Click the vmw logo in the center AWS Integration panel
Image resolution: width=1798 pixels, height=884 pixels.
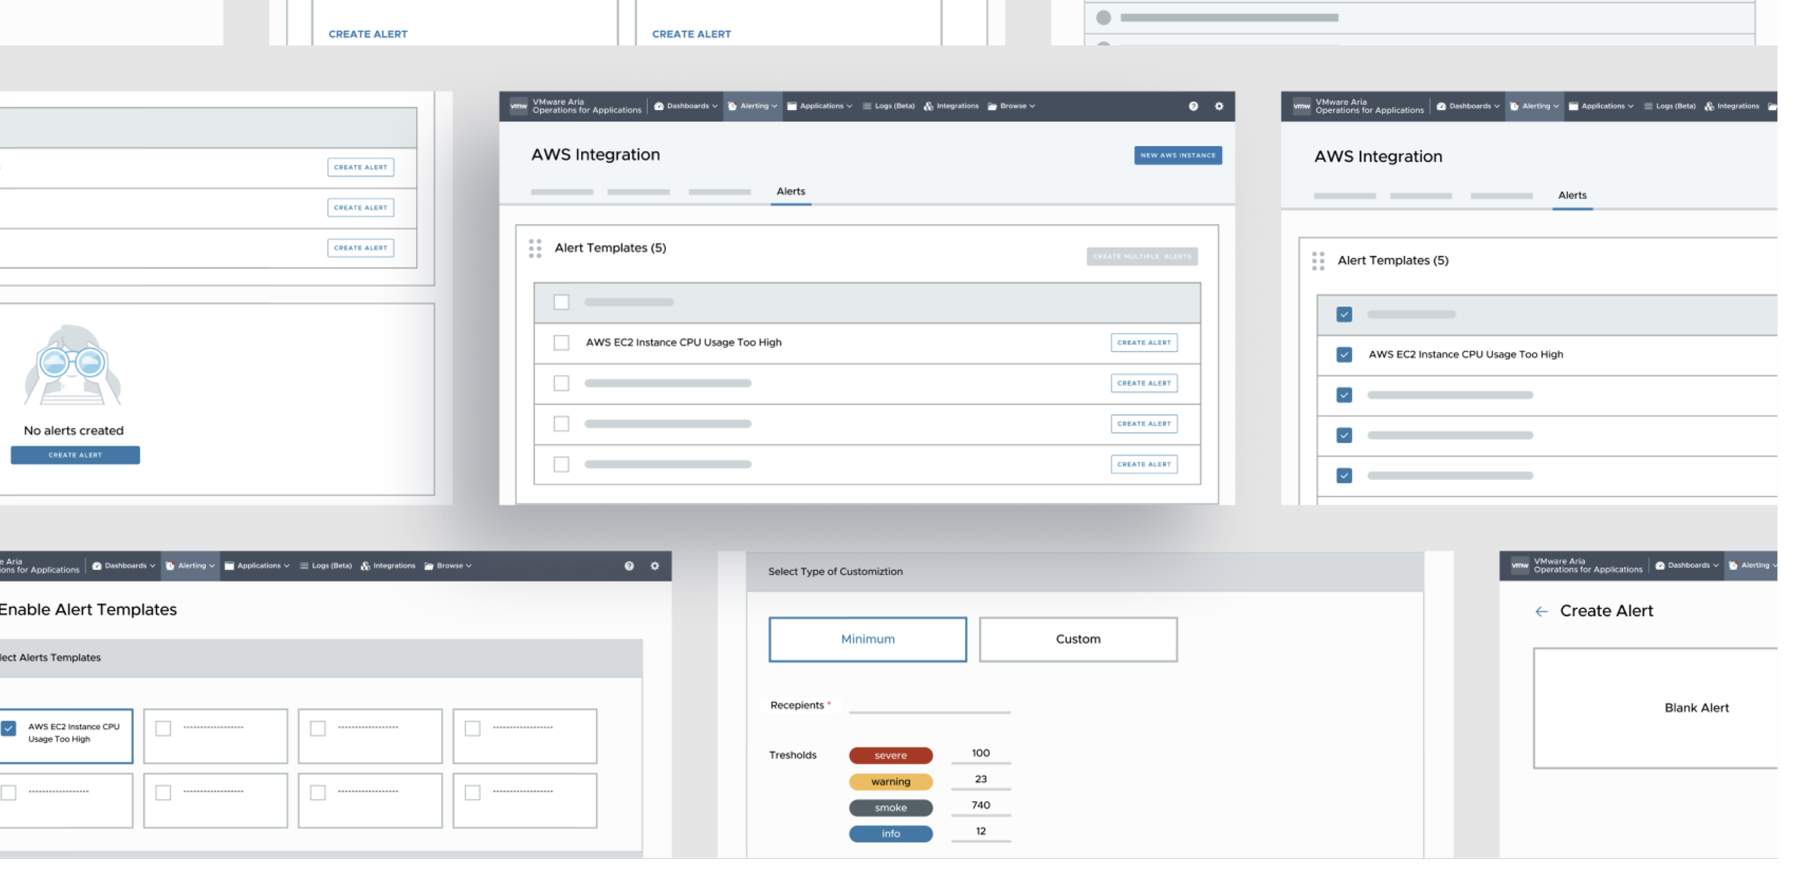[x=519, y=106]
